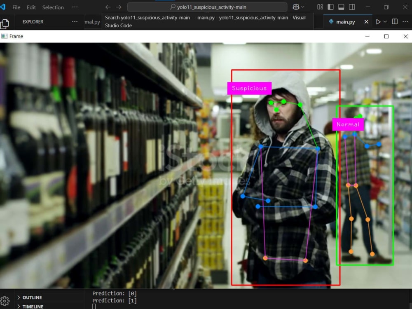Close the Frame window
The width and height of the screenshot is (412, 309).
[x=406, y=36]
